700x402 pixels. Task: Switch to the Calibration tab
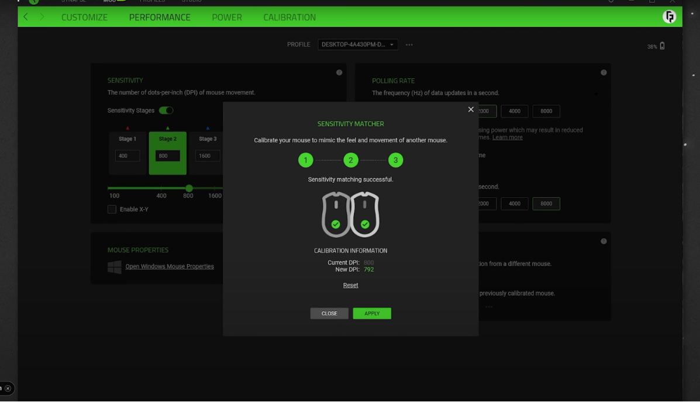point(289,17)
